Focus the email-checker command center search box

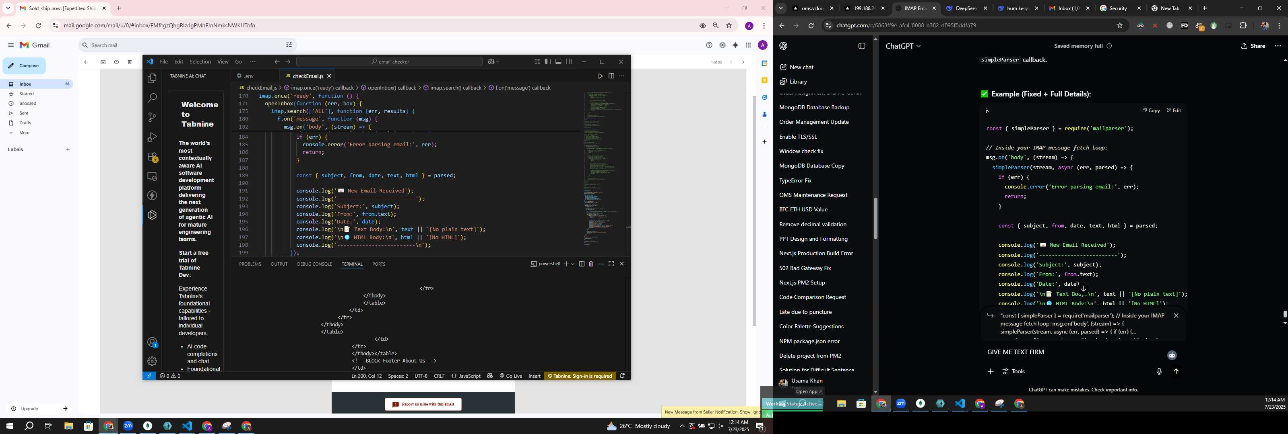390,62
